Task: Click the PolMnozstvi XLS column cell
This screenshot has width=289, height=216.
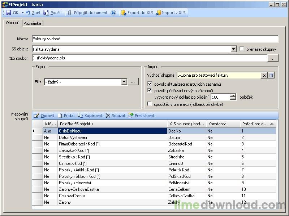Action: 186,183
